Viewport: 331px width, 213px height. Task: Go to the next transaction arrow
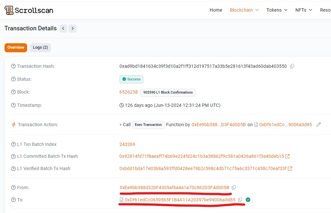[72, 28]
